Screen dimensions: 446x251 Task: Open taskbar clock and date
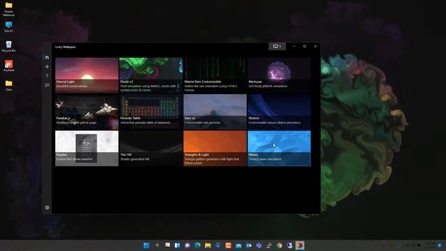tap(429, 245)
